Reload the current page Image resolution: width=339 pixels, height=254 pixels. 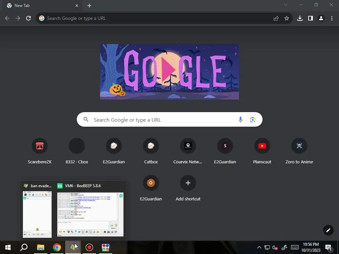pyautogui.click(x=28, y=19)
